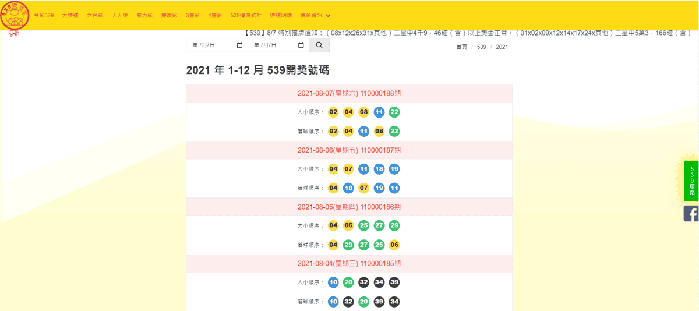Go to the 六合彩 page

click(x=94, y=15)
